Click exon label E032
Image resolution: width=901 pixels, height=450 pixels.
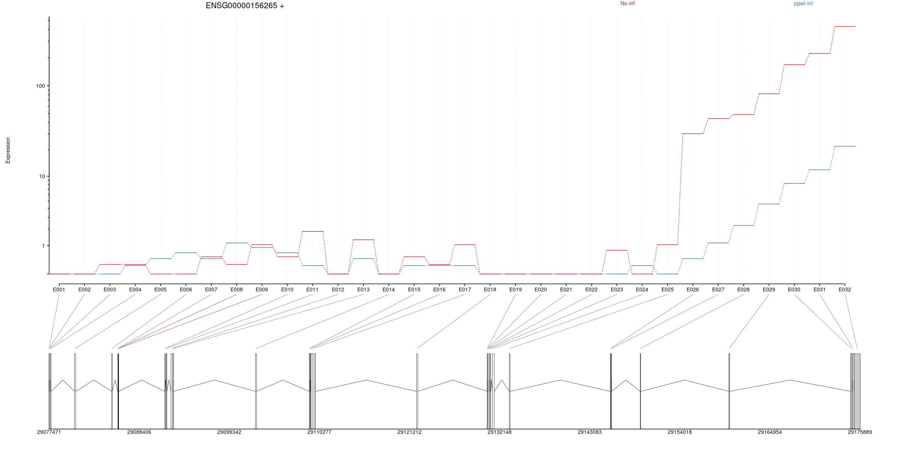point(845,289)
